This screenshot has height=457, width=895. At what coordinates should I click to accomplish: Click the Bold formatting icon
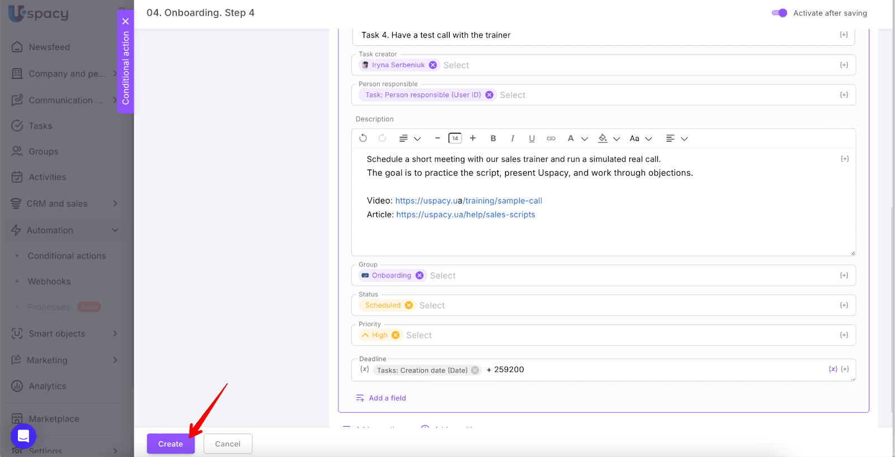(493, 138)
